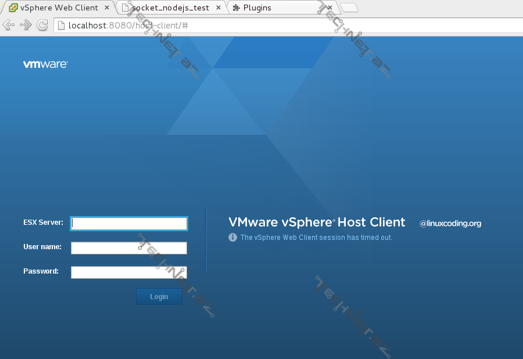Click the Plugins tab puzzle icon
Viewport: 523px width, 359px height.
pos(236,8)
